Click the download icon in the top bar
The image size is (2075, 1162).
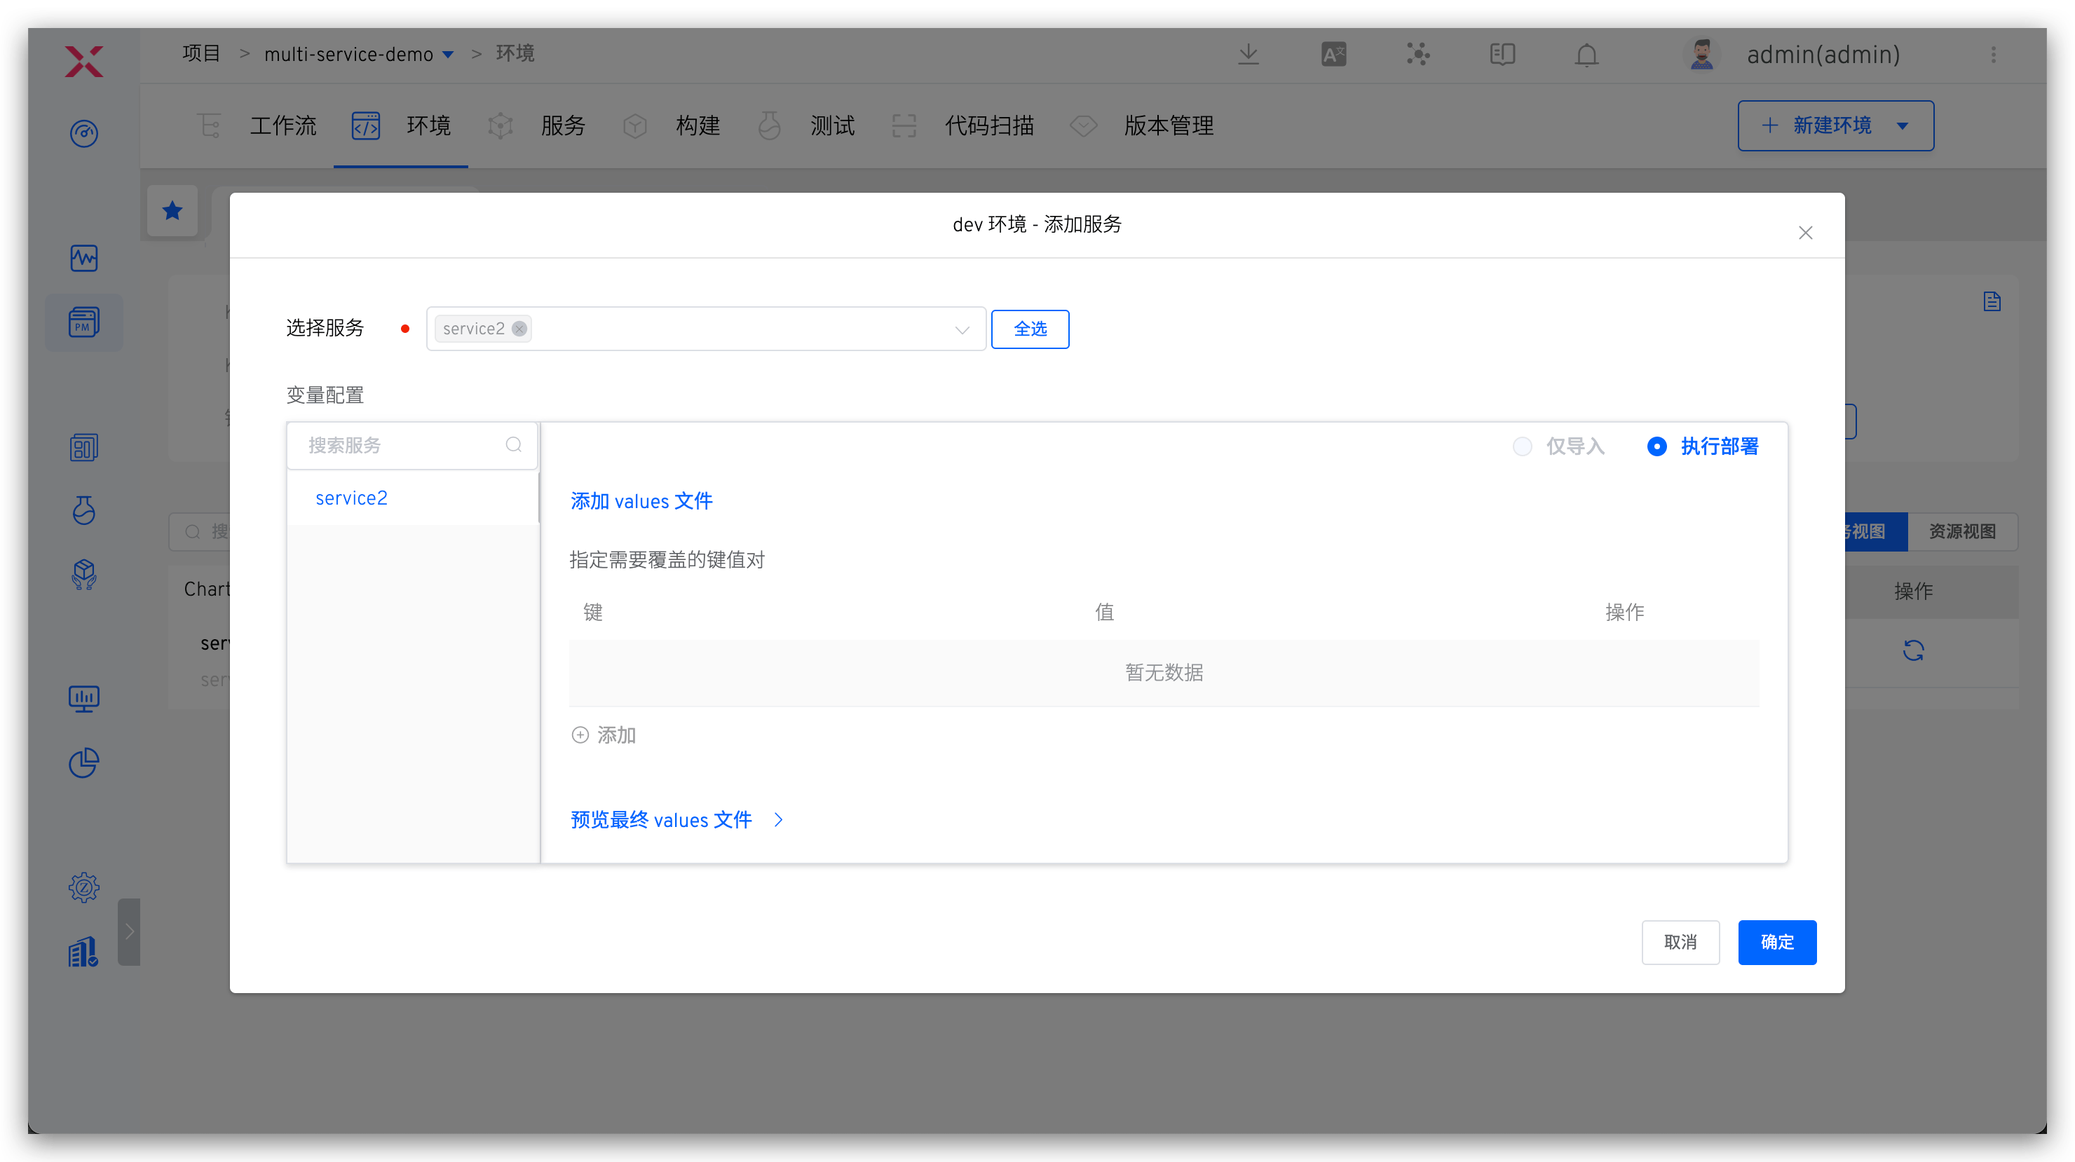(1248, 55)
